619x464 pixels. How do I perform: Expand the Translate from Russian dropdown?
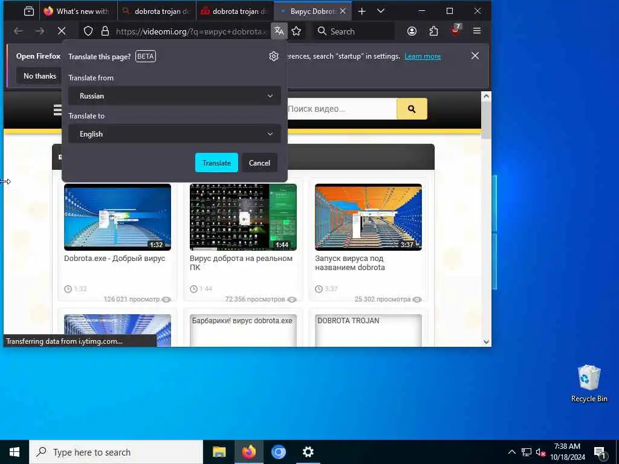tap(175, 96)
